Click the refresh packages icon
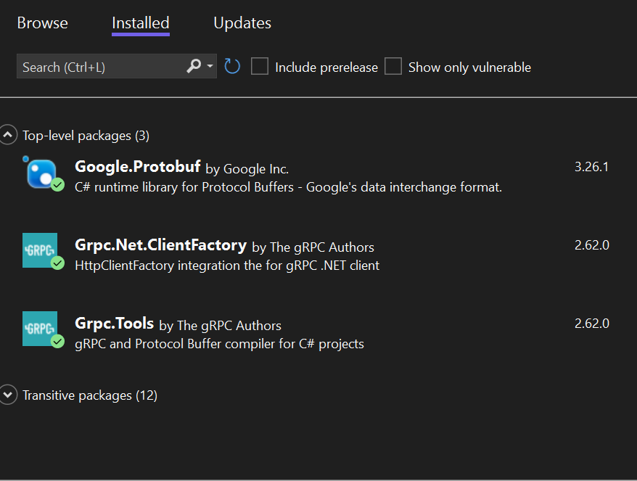The height and width of the screenshot is (481, 637). tap(231, 66)
